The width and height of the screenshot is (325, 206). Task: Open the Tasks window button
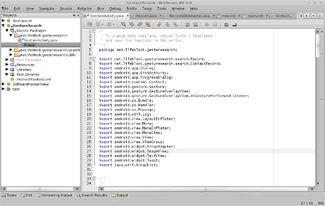click(x=9, y=195)
